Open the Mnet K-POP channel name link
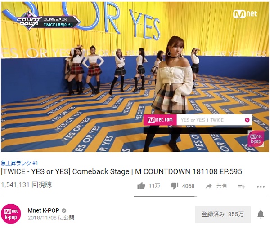270x228 pixels. pos(43,210)
